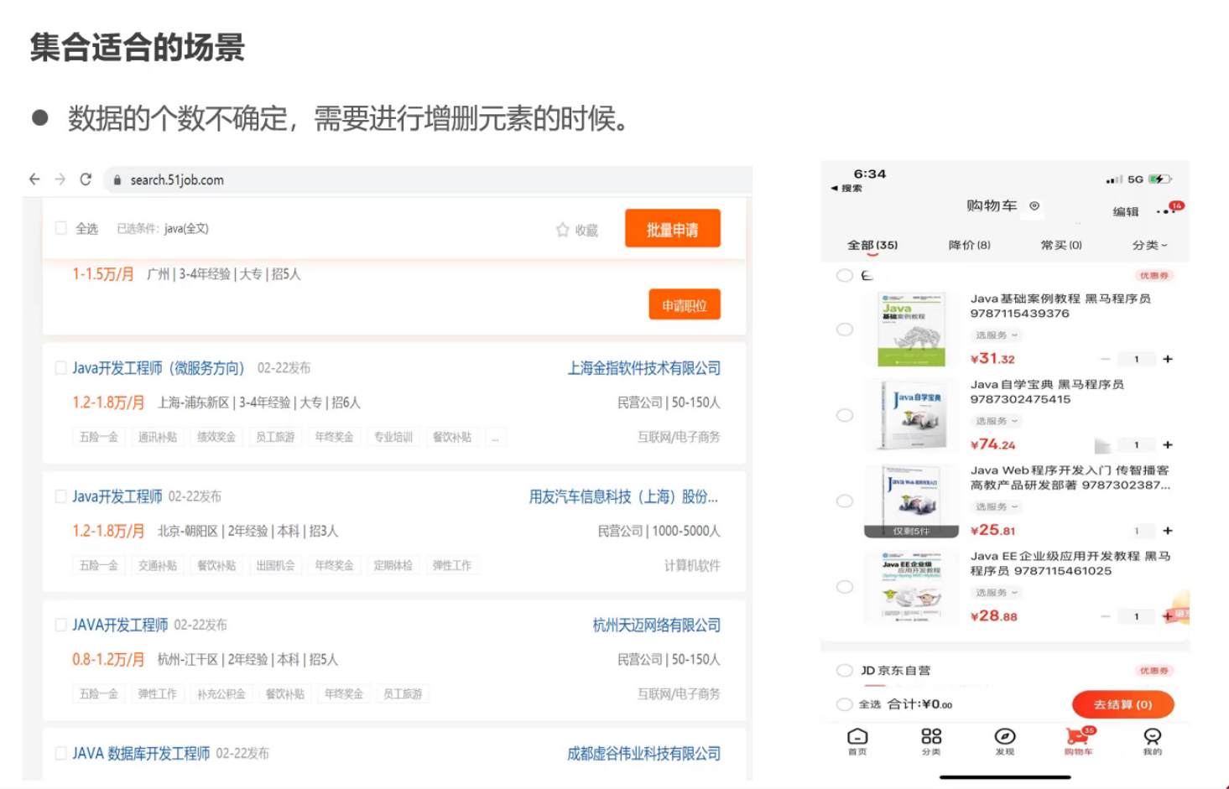The height and width of the screenshot is (789, 1229).
Task: Tap the back 搜索 arrow in phone status bar
Action: [x=846, y=188]
